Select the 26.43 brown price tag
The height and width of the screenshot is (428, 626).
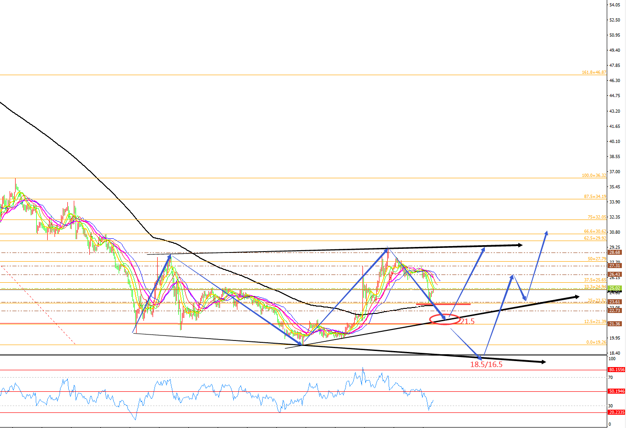point(614,274)
